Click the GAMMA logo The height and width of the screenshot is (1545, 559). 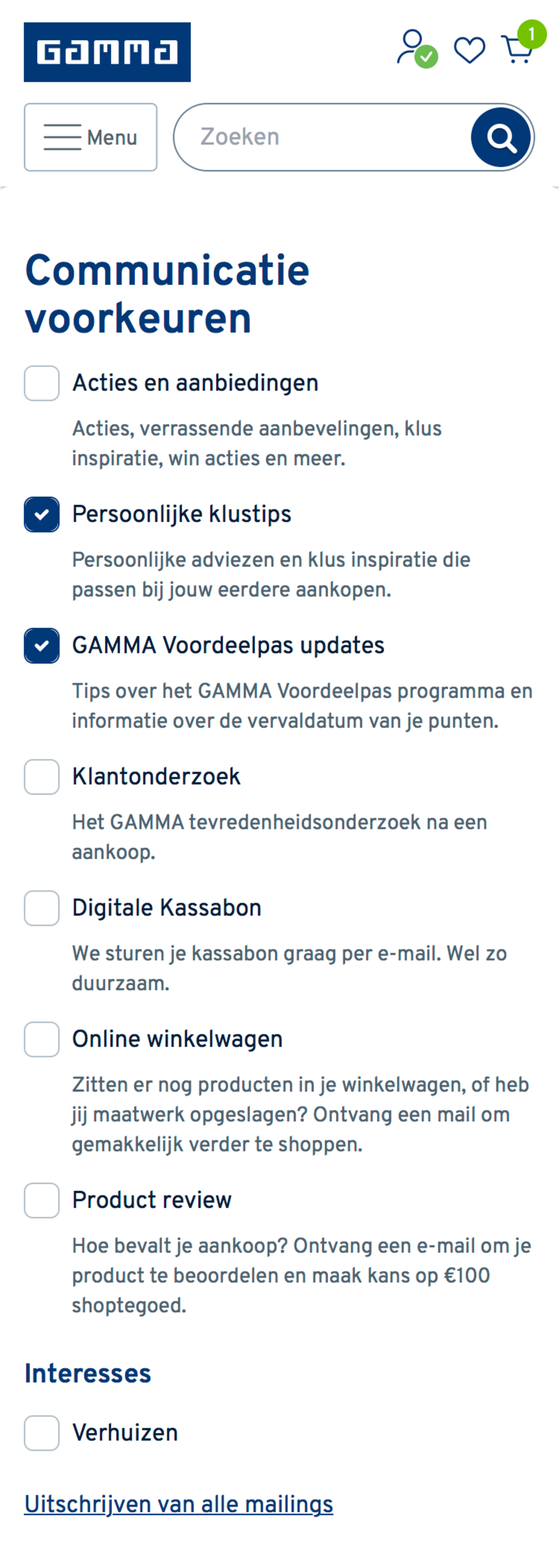tap(107, 52)
